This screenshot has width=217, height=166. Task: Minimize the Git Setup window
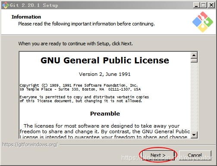[196, 5]
